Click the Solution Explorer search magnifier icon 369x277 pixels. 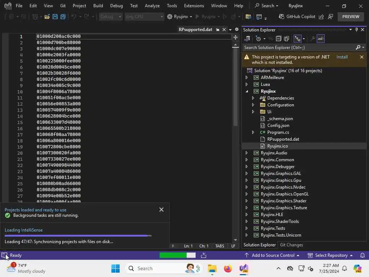[358, 48]
